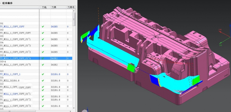
Task: Click green checkmark of TY_MILL_1_COPY_COPY under G01
Action: click(x=43, y=26)
